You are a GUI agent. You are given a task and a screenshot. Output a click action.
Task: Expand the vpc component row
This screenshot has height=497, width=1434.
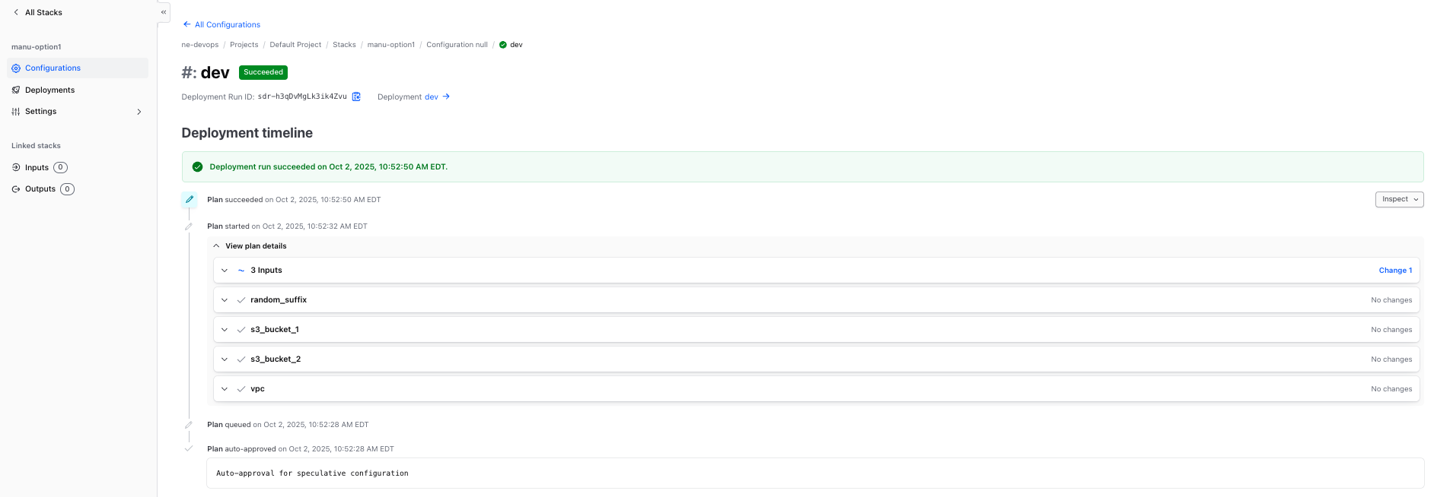(225, 389)
